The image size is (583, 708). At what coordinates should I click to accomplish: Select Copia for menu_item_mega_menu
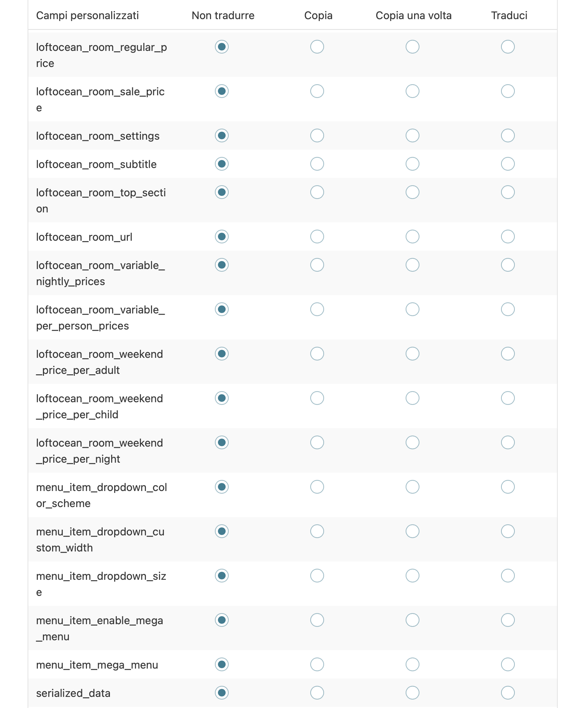[317, 664]
